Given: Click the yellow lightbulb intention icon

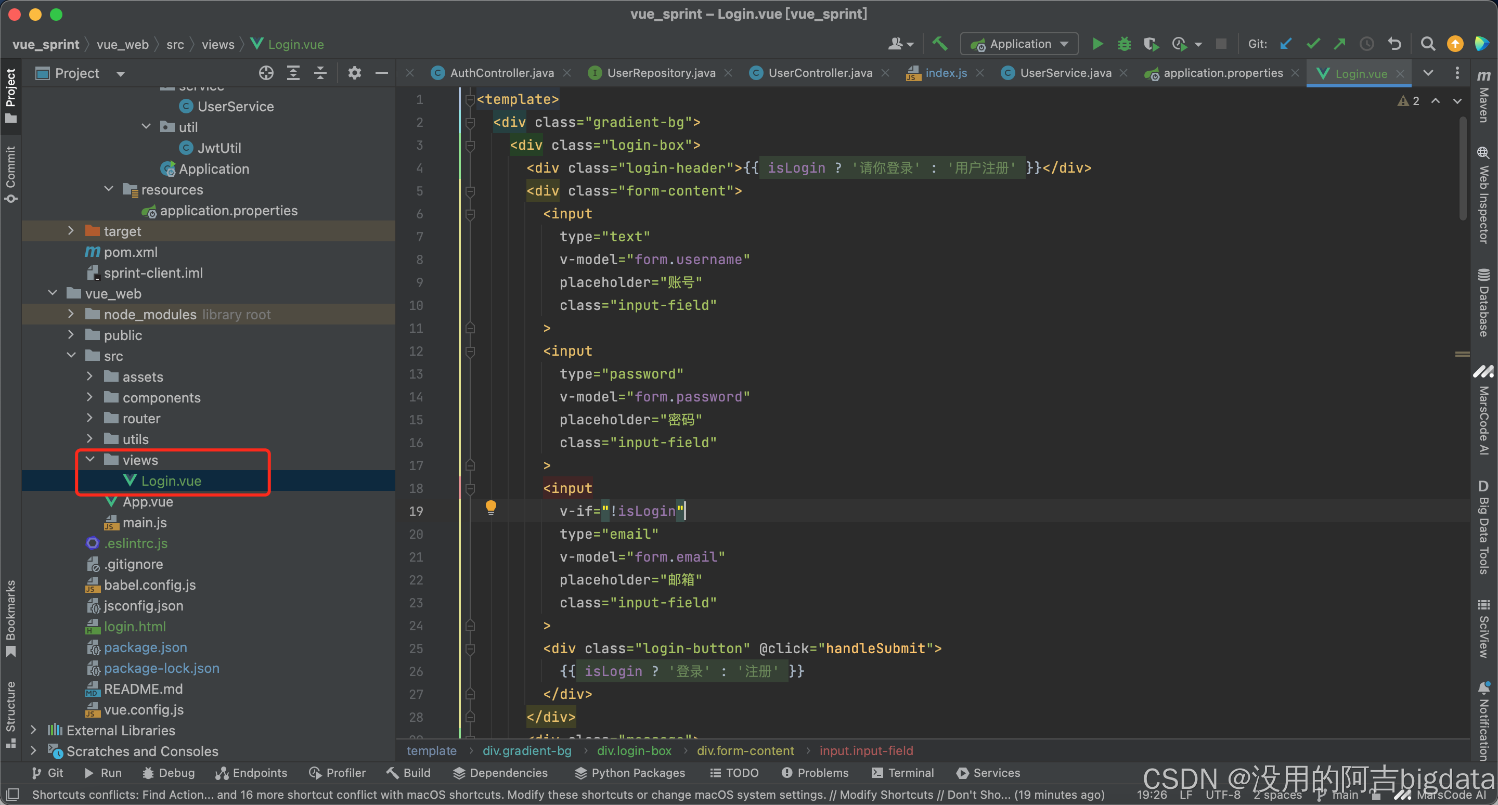Looking at the screenshot, I should tap(491, 507).
